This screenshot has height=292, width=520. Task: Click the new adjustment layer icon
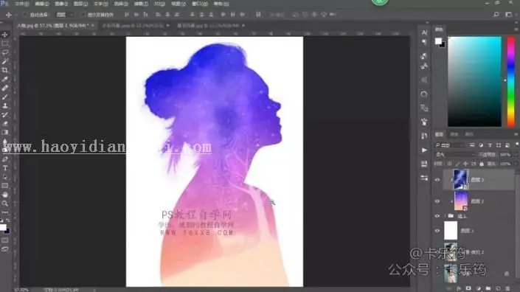click(x=478, y=289)
